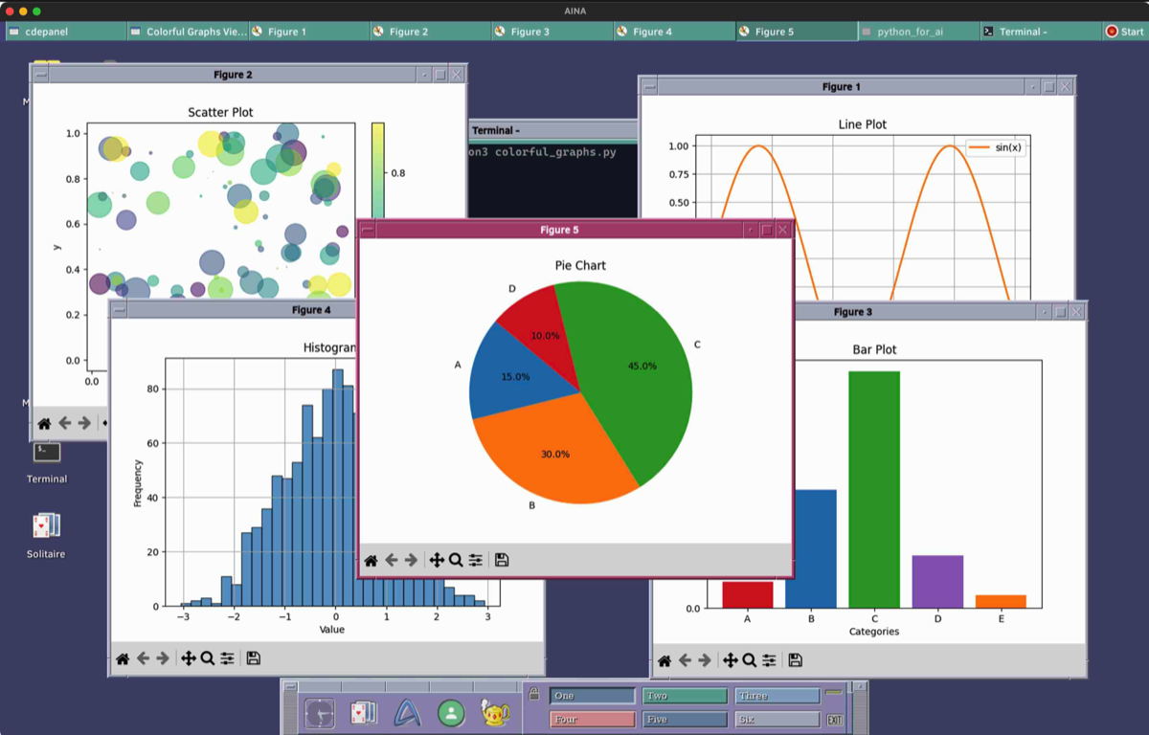1149x735 pixels.
Task: Open the window menu of Figure 5
Action: click(368, 230)
